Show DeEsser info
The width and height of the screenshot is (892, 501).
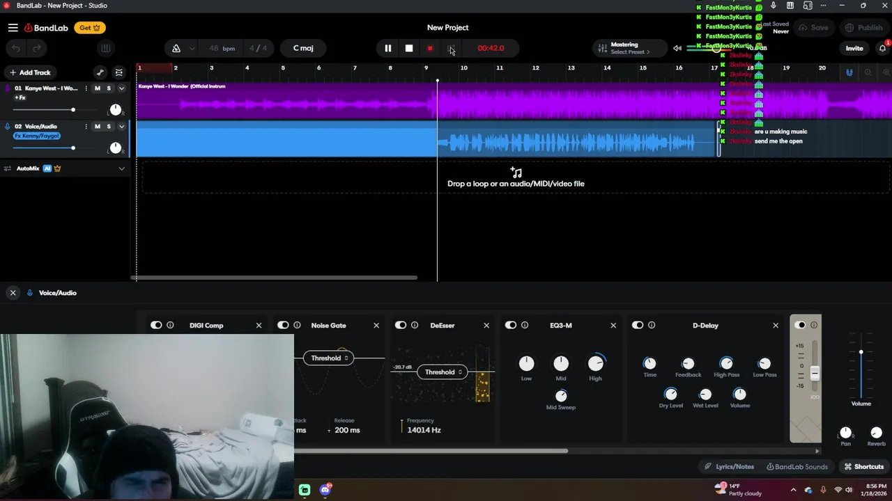(x=415, y=325)
